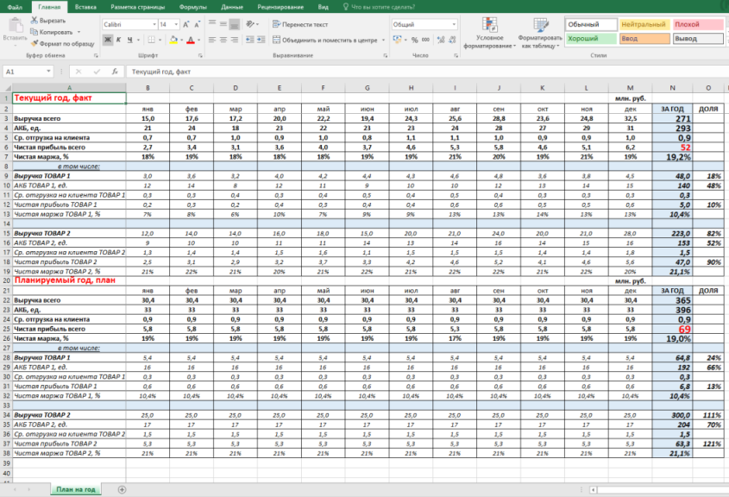Image resolution: width=729 pixels, height=497 pixels.
Task: Change font color with the red А swatch
Action: [x=192, y=40]
